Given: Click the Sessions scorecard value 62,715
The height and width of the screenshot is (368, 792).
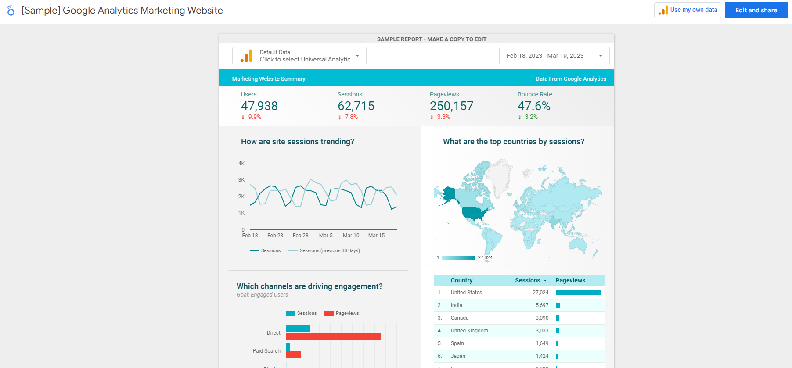Looking at the screenshot, I should click(x=356, y=106).
